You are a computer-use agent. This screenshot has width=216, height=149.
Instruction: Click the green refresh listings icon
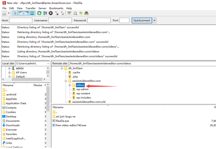[x=39, y=13]
